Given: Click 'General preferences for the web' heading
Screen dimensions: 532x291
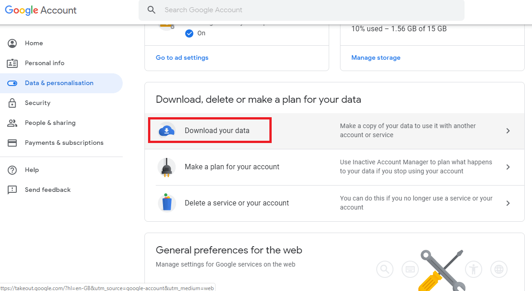Looking at the screenshot, I should click(x=229, y=250).
